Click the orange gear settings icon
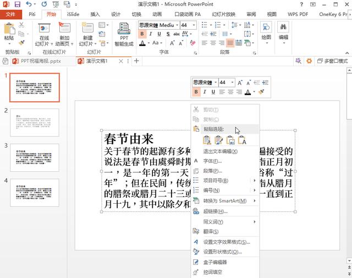 click(309, 61)
